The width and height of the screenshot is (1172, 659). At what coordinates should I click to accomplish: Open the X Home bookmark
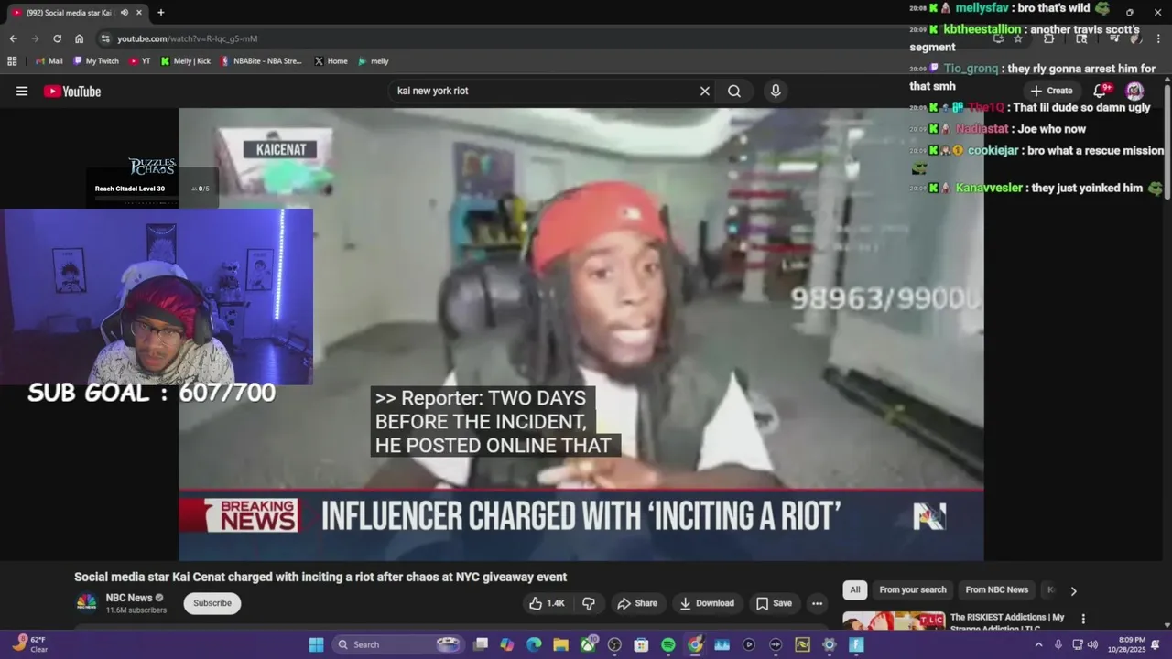tap(331, 61)
